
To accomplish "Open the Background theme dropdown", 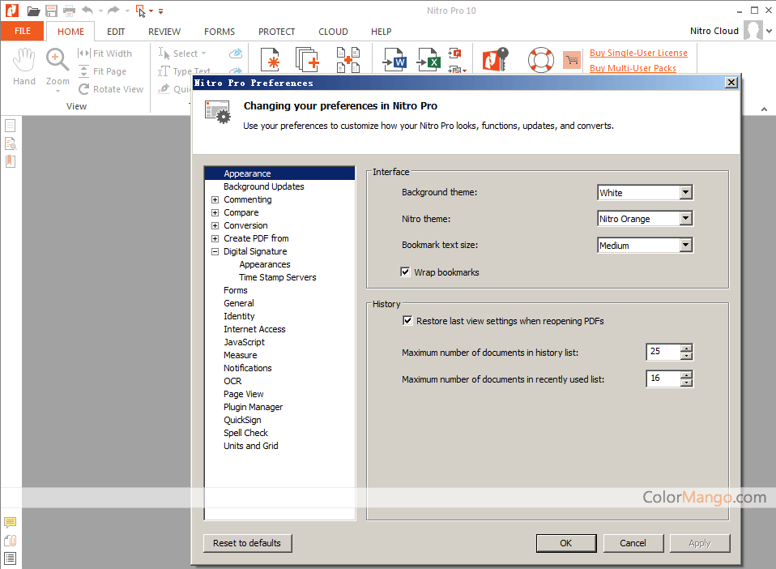I will [x=685, y=193].
